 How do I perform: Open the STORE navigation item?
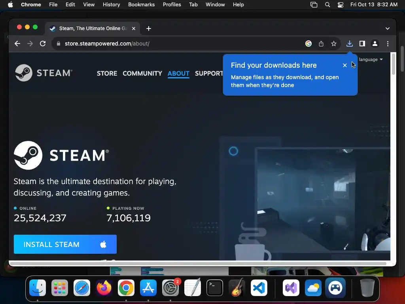pyautogui.click(x=107, y=73)
